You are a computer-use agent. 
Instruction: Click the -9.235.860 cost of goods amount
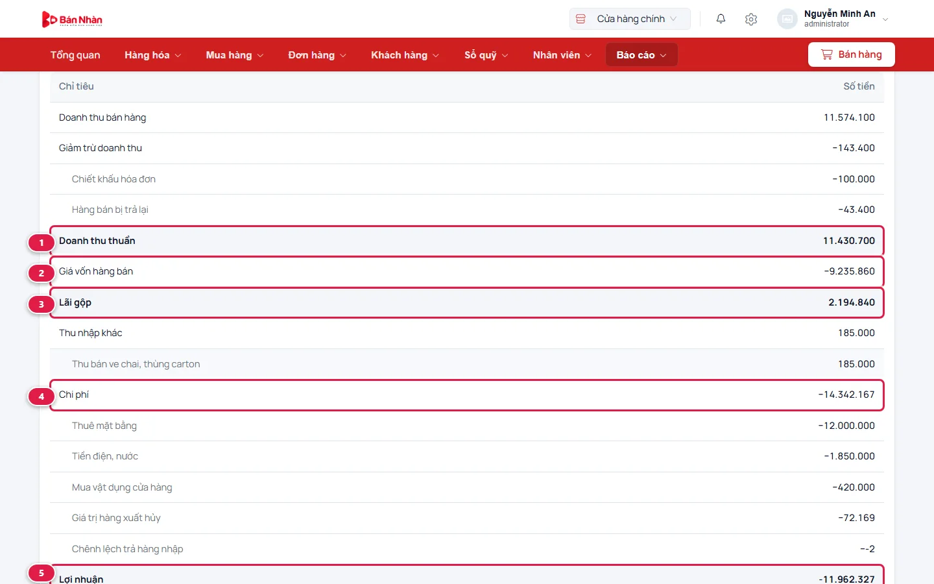(x=850, y=271)
